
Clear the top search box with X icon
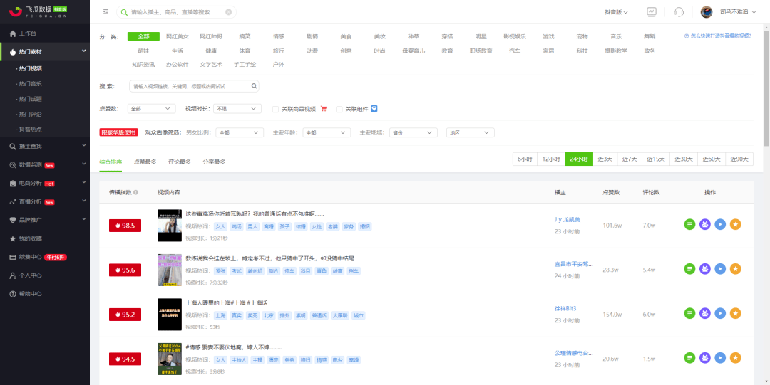coord(228,12)
